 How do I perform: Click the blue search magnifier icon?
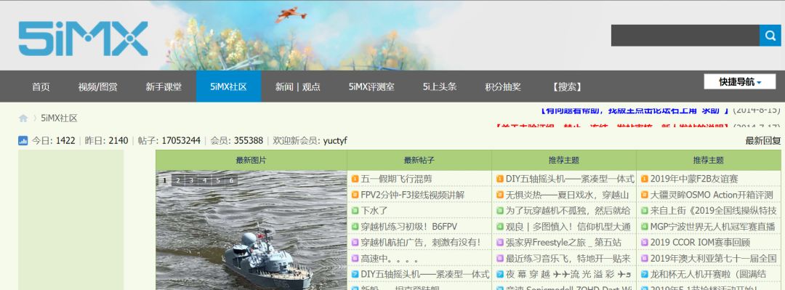770,36
